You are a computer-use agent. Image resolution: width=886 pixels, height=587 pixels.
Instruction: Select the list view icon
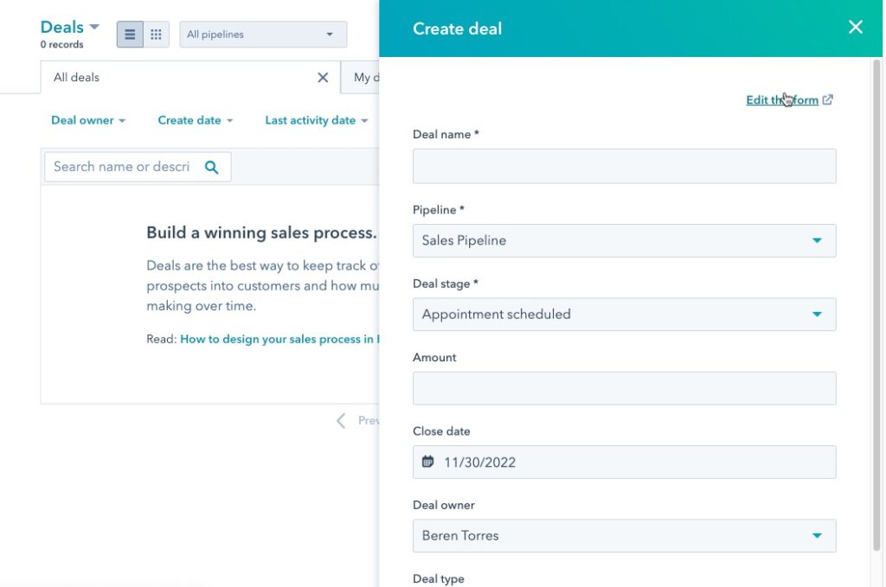(x=129, y=34)
